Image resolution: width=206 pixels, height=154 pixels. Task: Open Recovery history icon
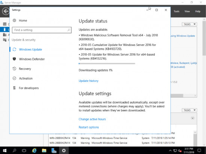[x=14, y=68]
